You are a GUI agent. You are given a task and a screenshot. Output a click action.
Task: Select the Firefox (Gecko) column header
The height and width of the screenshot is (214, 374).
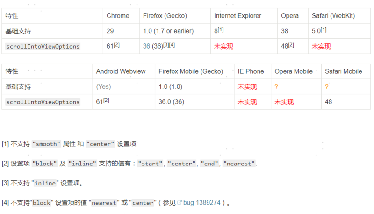tap(165, 16)
